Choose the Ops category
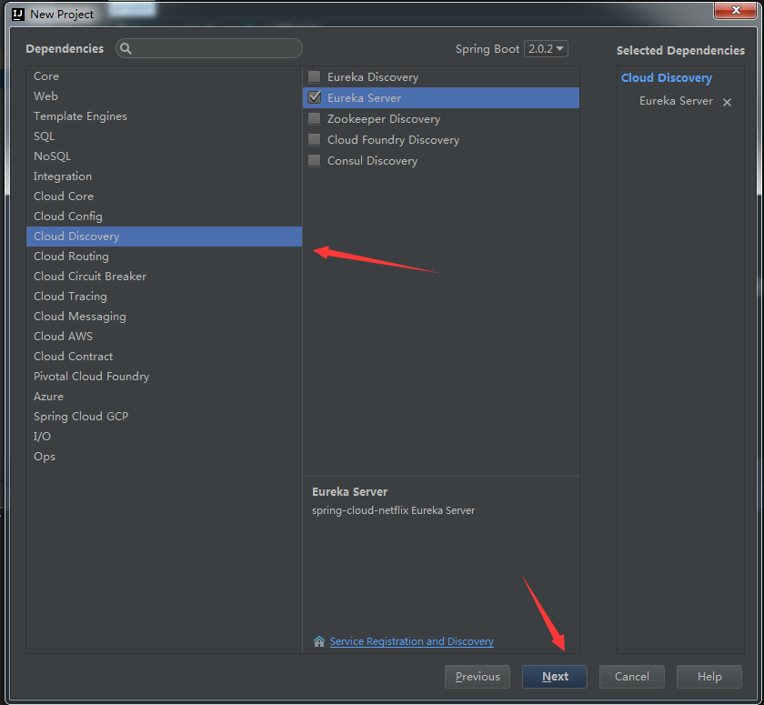This screenshot has height=705, width=764. (x=165, y=457)
